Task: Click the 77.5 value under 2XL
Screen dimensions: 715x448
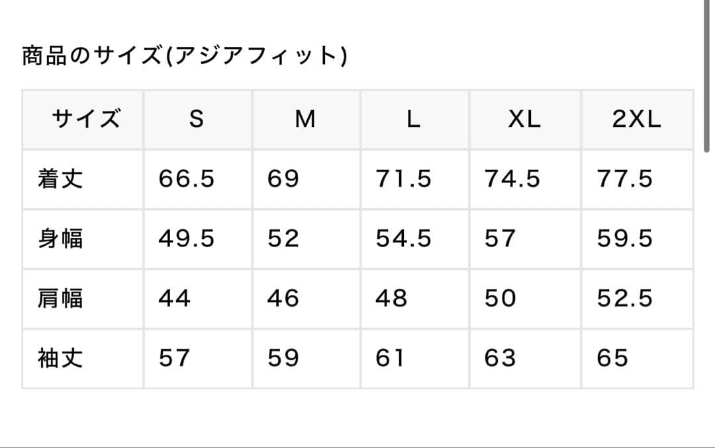Action: coord(625,179)
